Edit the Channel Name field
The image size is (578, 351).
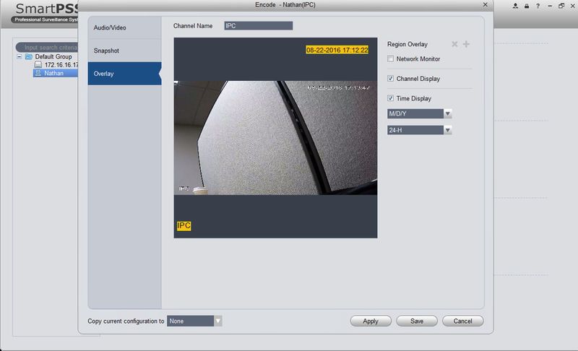(259, 26)
